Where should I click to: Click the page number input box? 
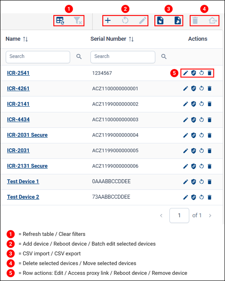click(179, 216)
